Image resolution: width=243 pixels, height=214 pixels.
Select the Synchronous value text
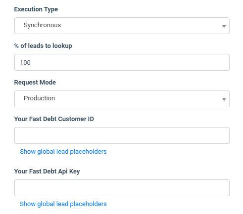42,25
